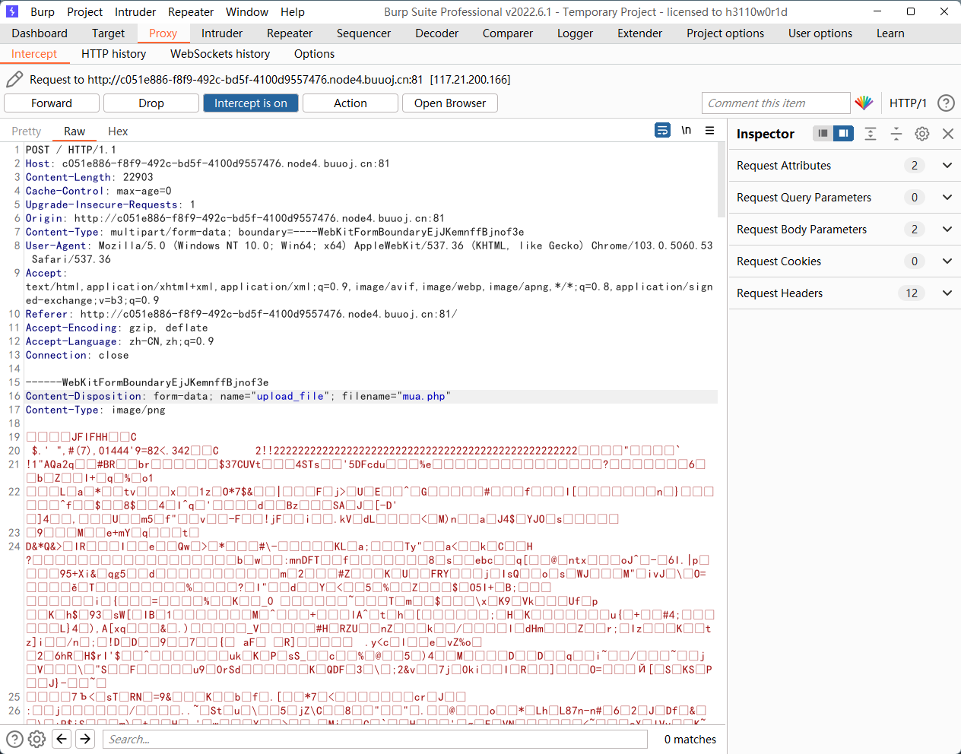Switch Inspector to the docked-right layout icon
This screenshot has height=754, width=961.
pyautogui.click(x=843, y=133)
